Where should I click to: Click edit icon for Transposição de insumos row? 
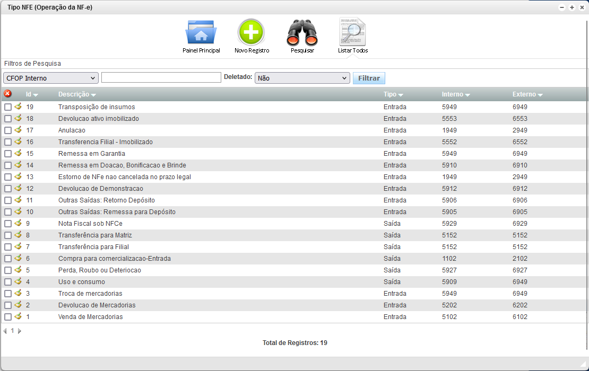coord(18,107)
